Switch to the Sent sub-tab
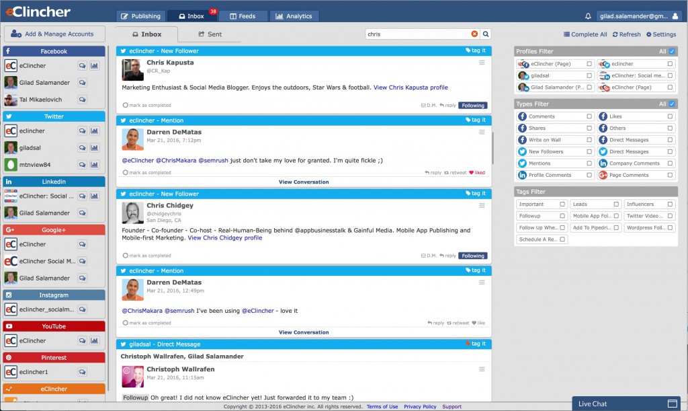 point(210,34)
